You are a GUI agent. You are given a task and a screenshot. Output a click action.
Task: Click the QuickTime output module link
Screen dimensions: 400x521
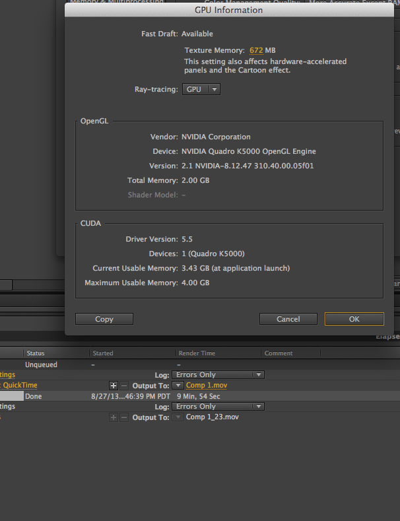18,386
